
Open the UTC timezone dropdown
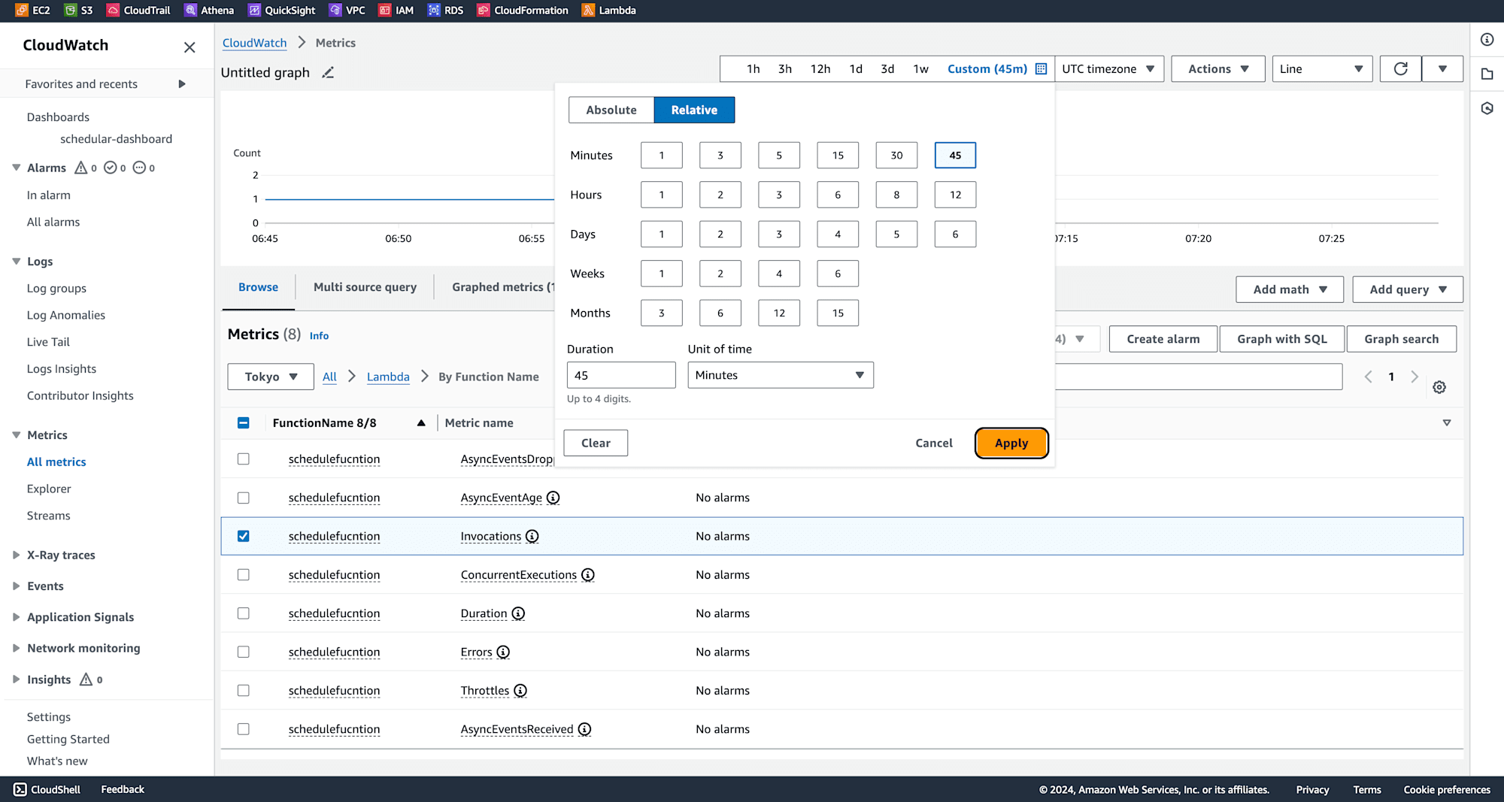[1109, 68]
